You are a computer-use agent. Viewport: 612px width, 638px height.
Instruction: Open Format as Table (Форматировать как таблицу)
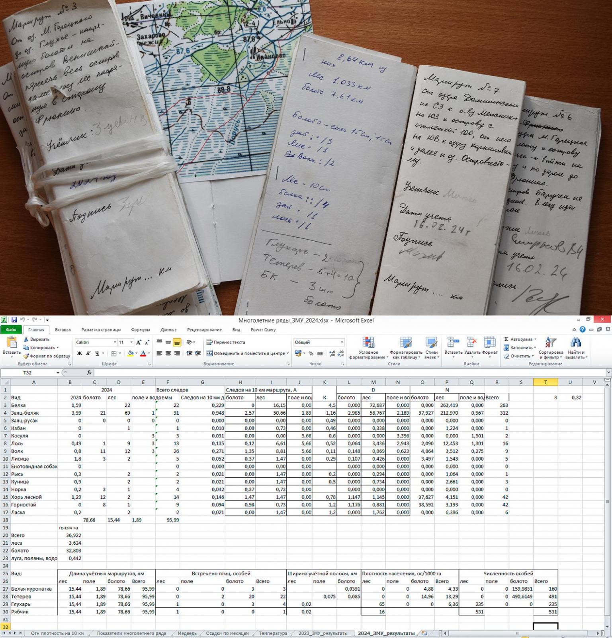(x=406, y=348)
